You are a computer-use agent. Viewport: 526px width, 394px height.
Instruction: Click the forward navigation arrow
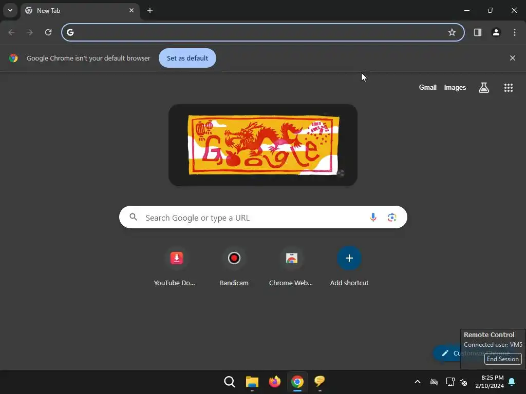point(30,32)
